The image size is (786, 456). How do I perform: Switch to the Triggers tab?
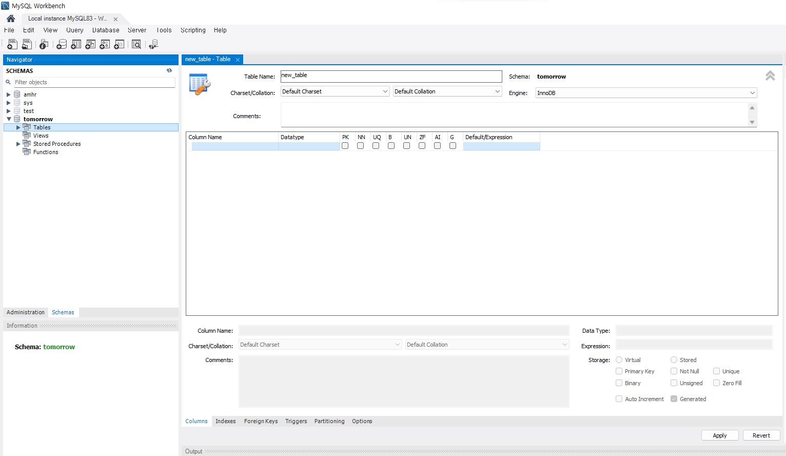296,421
